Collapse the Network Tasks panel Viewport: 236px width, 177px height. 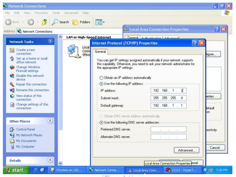51,41
